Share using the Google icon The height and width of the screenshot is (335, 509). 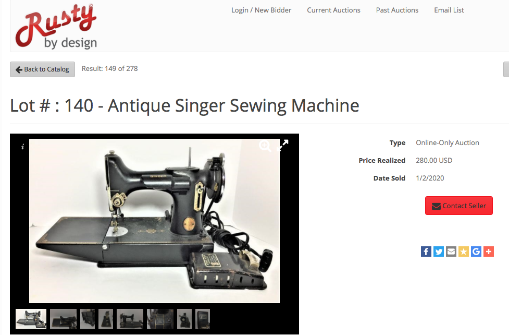[476, 252]
